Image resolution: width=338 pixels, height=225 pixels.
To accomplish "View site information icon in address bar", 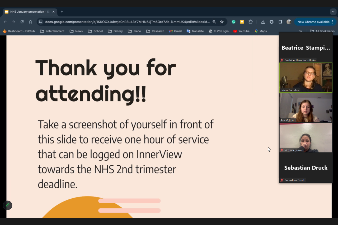I will tap(40, 22).
